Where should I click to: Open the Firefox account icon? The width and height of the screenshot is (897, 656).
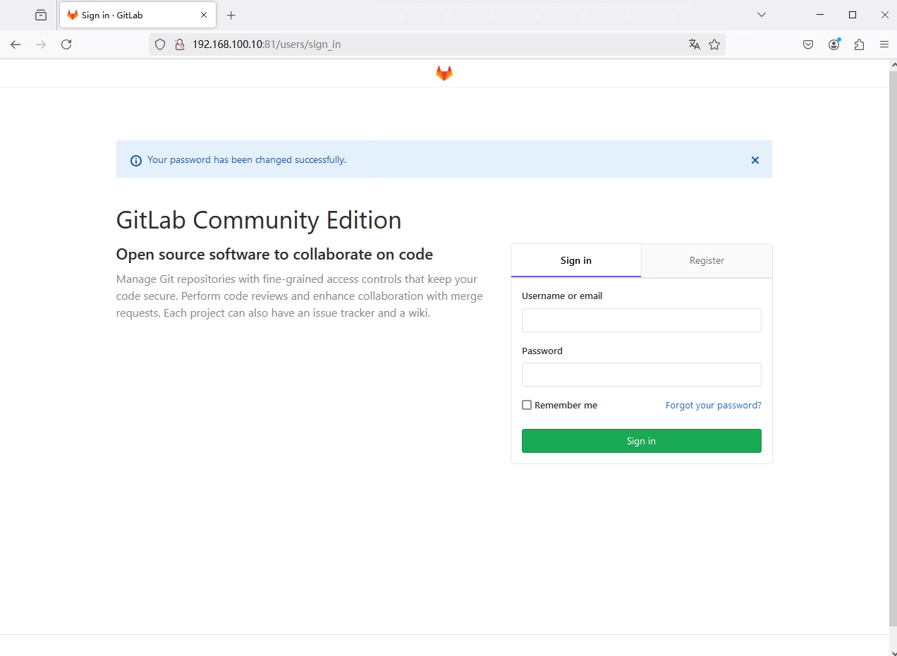pos(834,44)
